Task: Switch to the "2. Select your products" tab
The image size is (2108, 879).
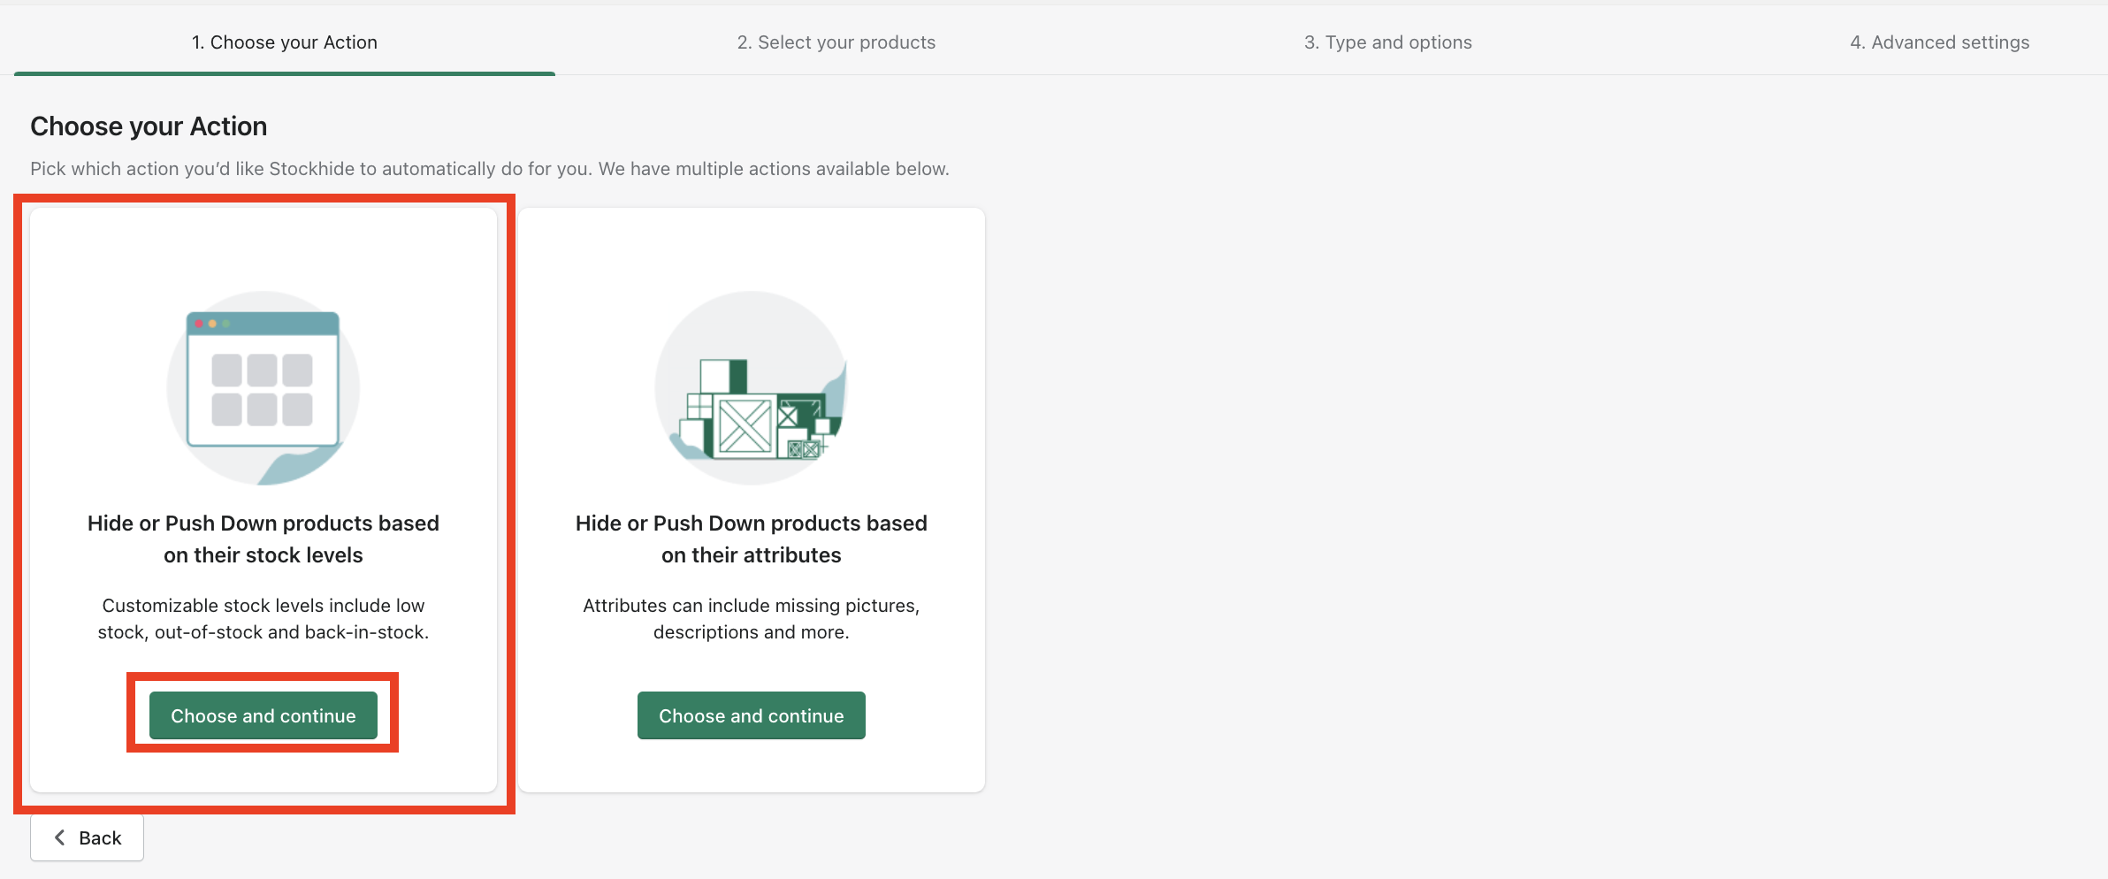Action: (x=836, y=42)
